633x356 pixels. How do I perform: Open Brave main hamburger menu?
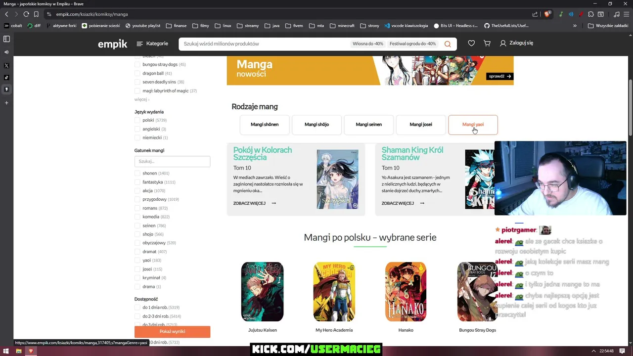(626, 14)
